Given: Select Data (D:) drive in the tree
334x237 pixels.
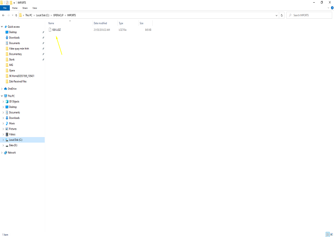Looking at the screenshot, I should point(13,145).
